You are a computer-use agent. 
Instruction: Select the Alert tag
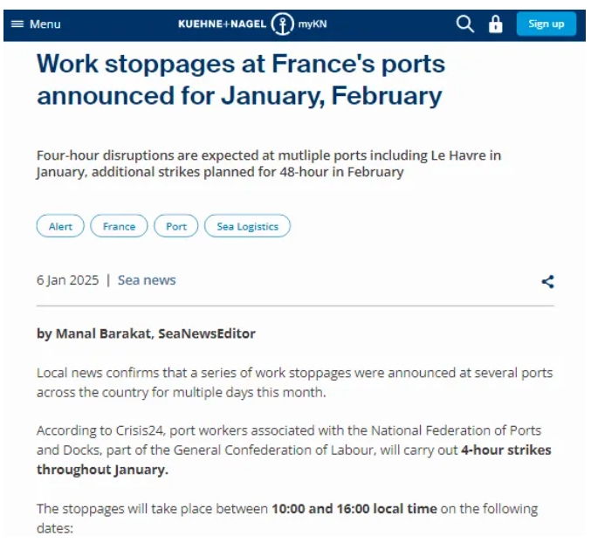(60, 226)
